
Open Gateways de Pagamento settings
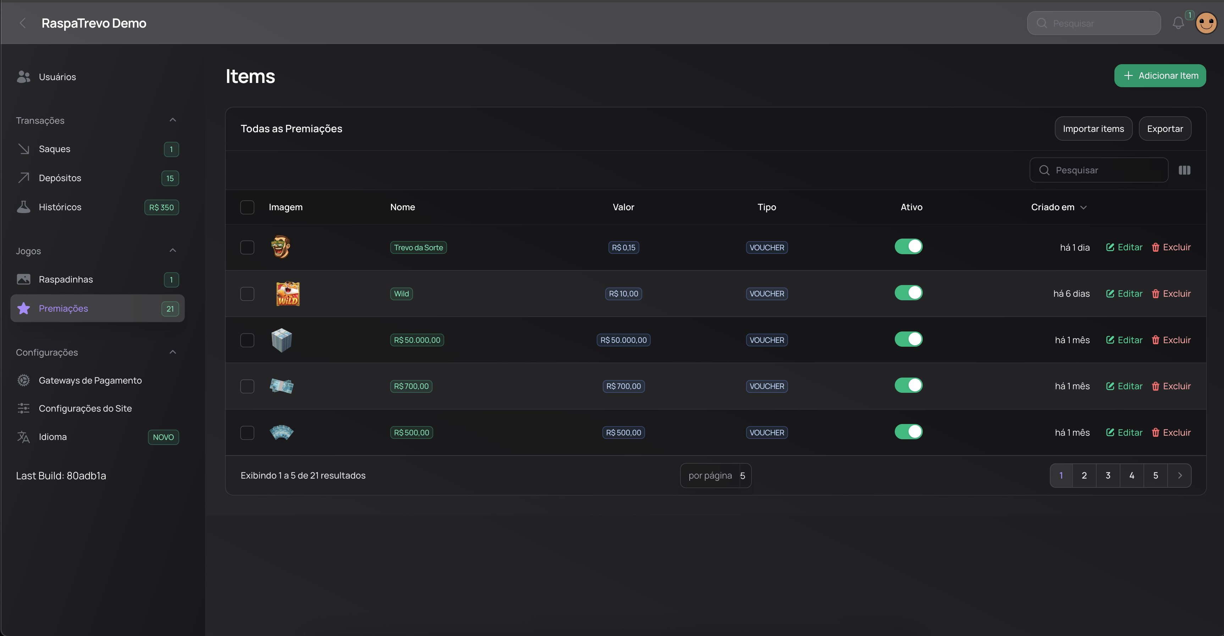90,380
